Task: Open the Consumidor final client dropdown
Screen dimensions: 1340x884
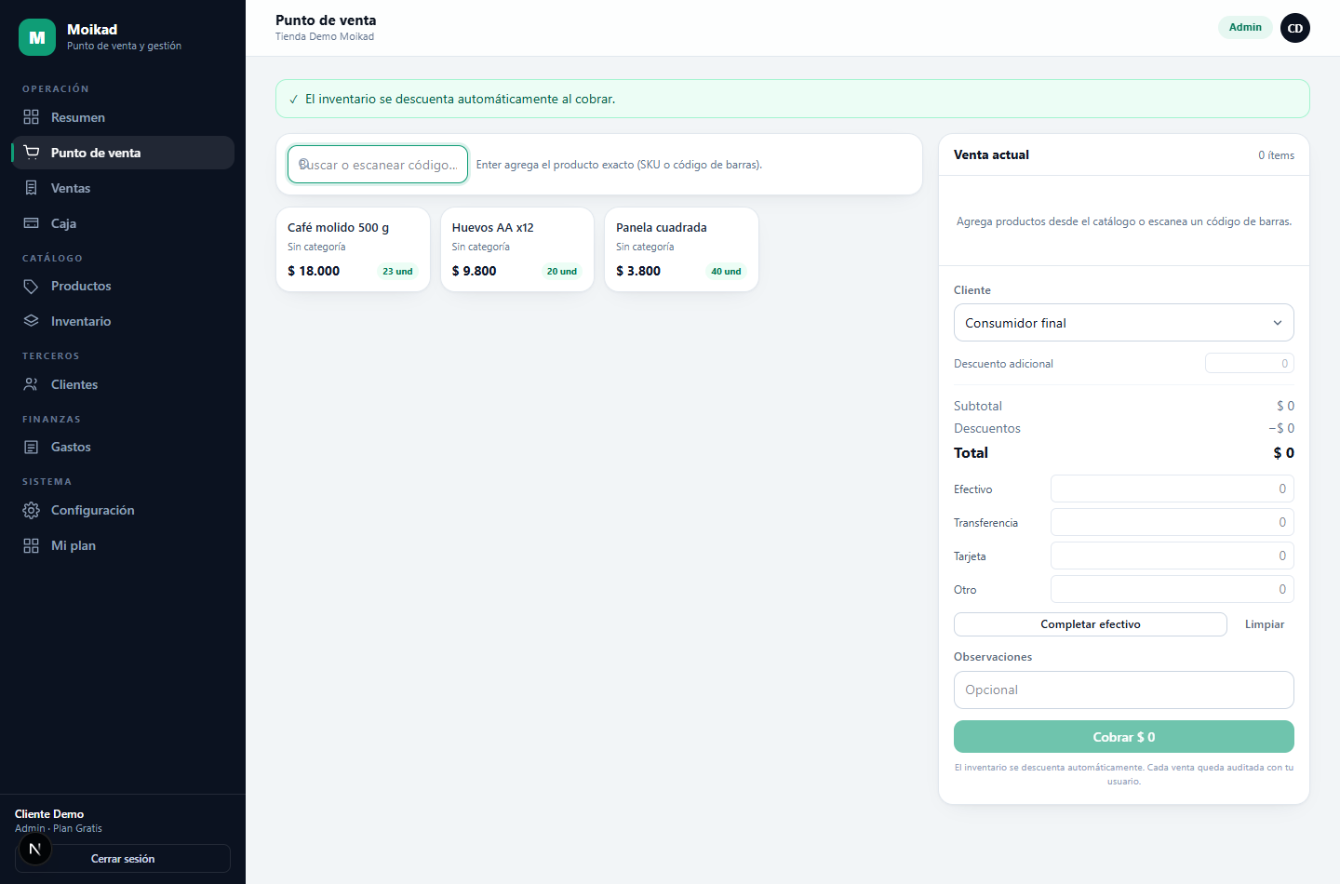Action: pos(1124,323)
